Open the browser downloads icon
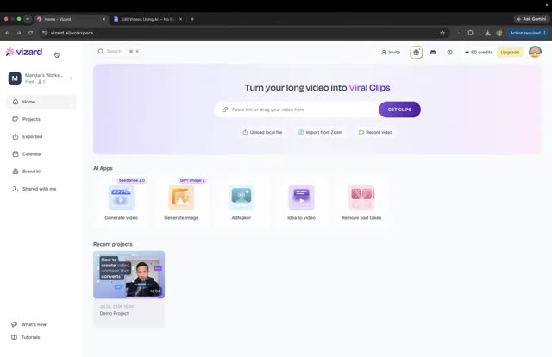 pos(487,33)
